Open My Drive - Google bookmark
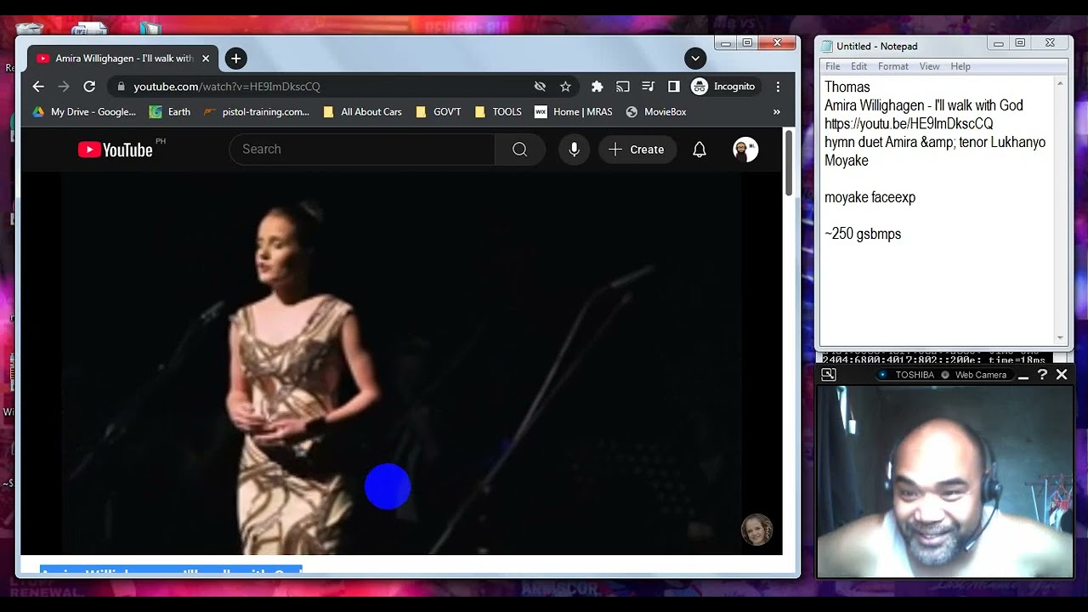The width and height of the screenshot is (1088, 612). coord(83,111)
